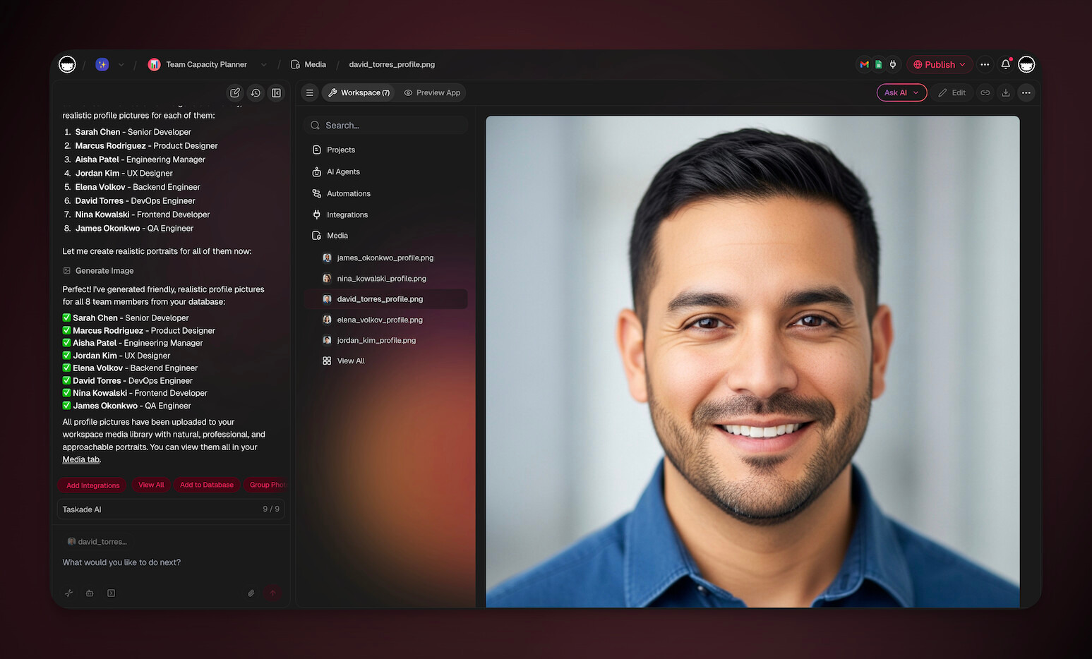Viewport: 1092px width, 659px height.
Task: Click the new chat compose icon
Action: click(235, 93)
